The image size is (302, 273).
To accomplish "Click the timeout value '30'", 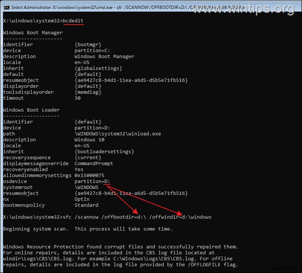I will pyautogui.click(x=77, y=98).
